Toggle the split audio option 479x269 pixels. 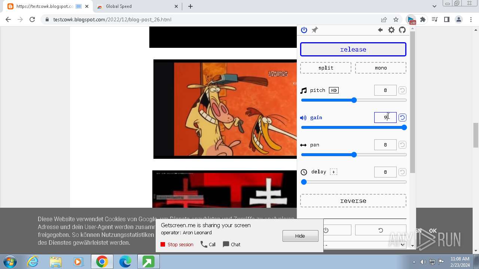pyautogui.click(x=326, y=68)
